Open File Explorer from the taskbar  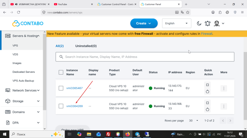[89, 134]
